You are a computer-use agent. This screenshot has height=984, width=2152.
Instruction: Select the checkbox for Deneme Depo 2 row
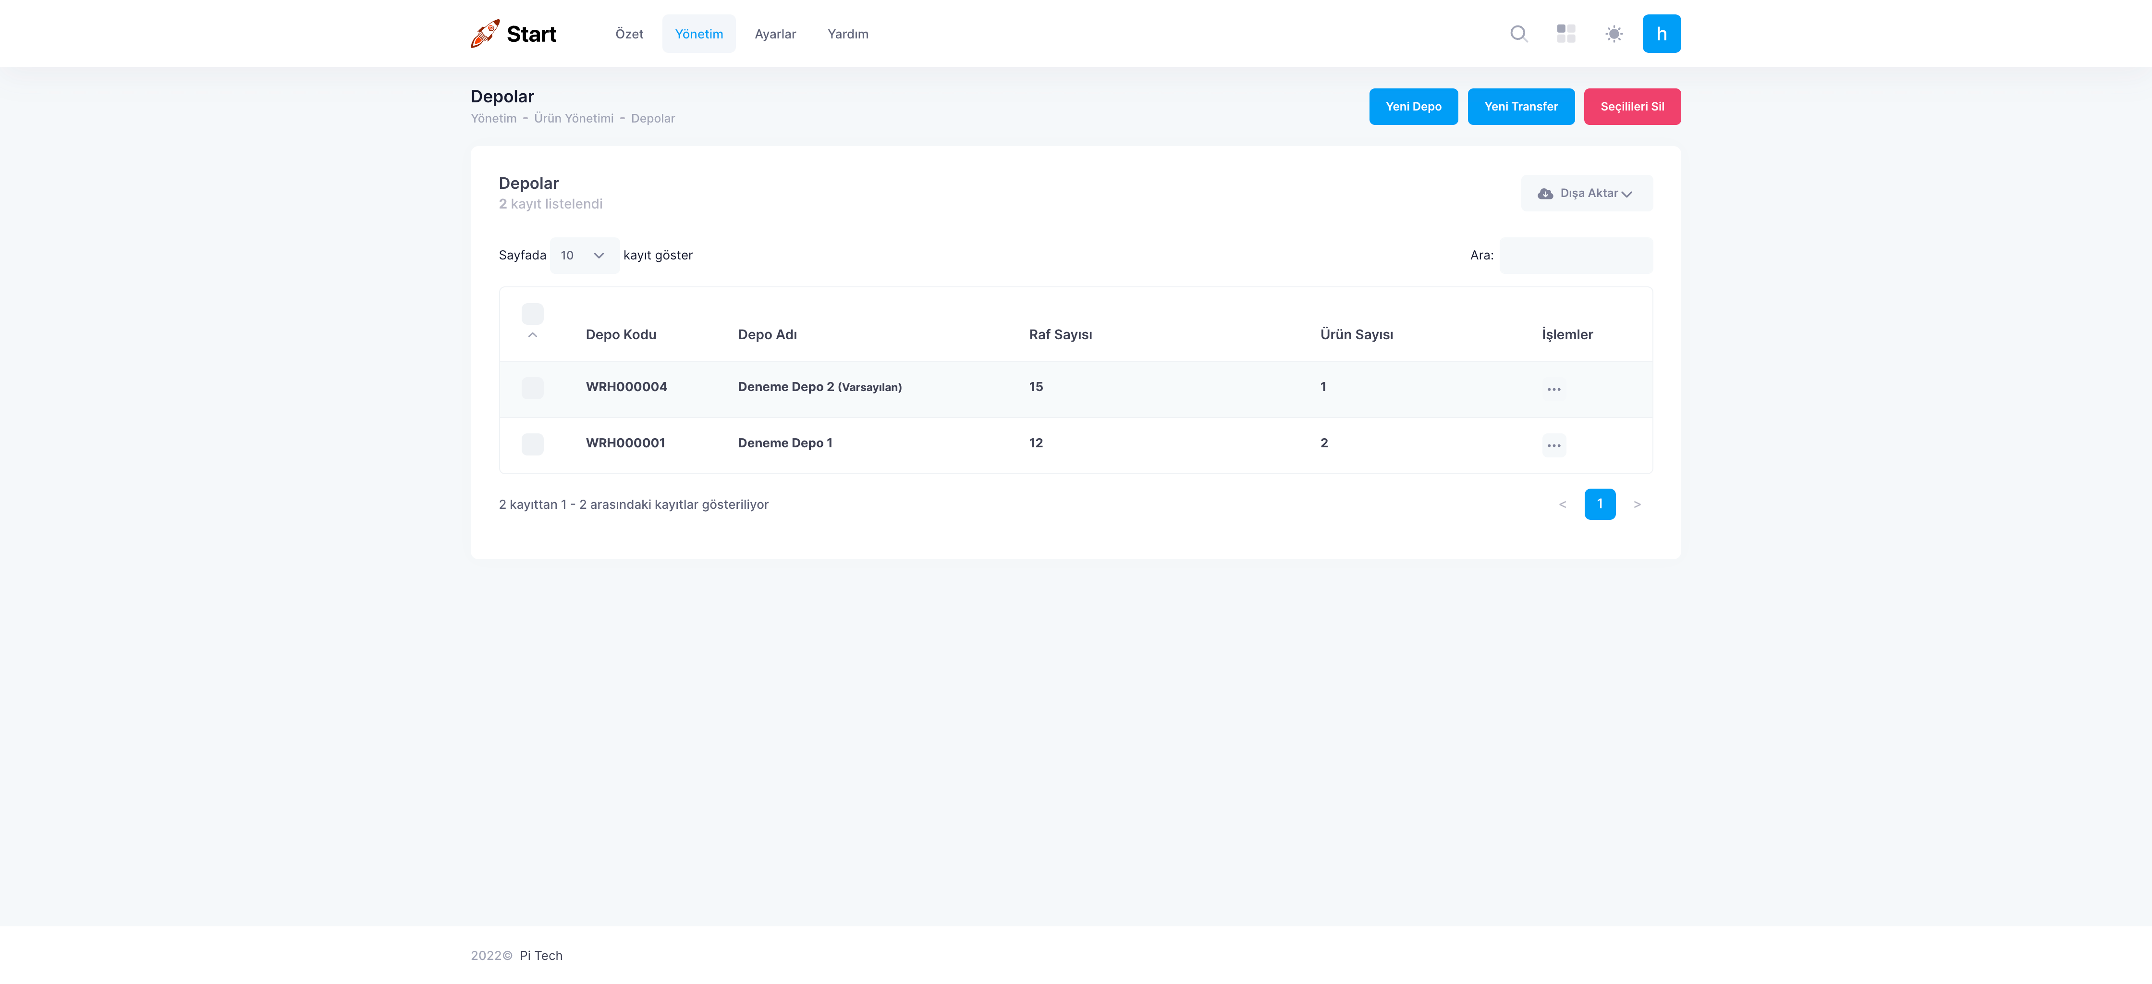point(532,388)
